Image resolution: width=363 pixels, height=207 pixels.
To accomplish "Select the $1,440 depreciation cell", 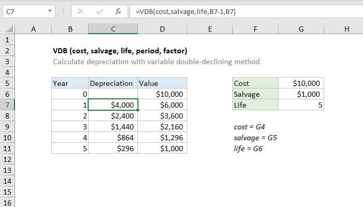I will [x=113, y=127].
